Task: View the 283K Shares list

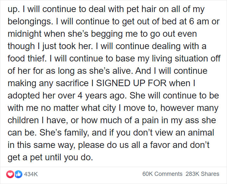Action: tap(202, 174)
